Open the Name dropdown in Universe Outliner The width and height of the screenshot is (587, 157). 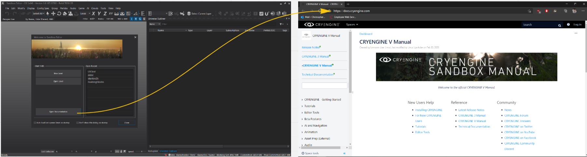[155, 24]
